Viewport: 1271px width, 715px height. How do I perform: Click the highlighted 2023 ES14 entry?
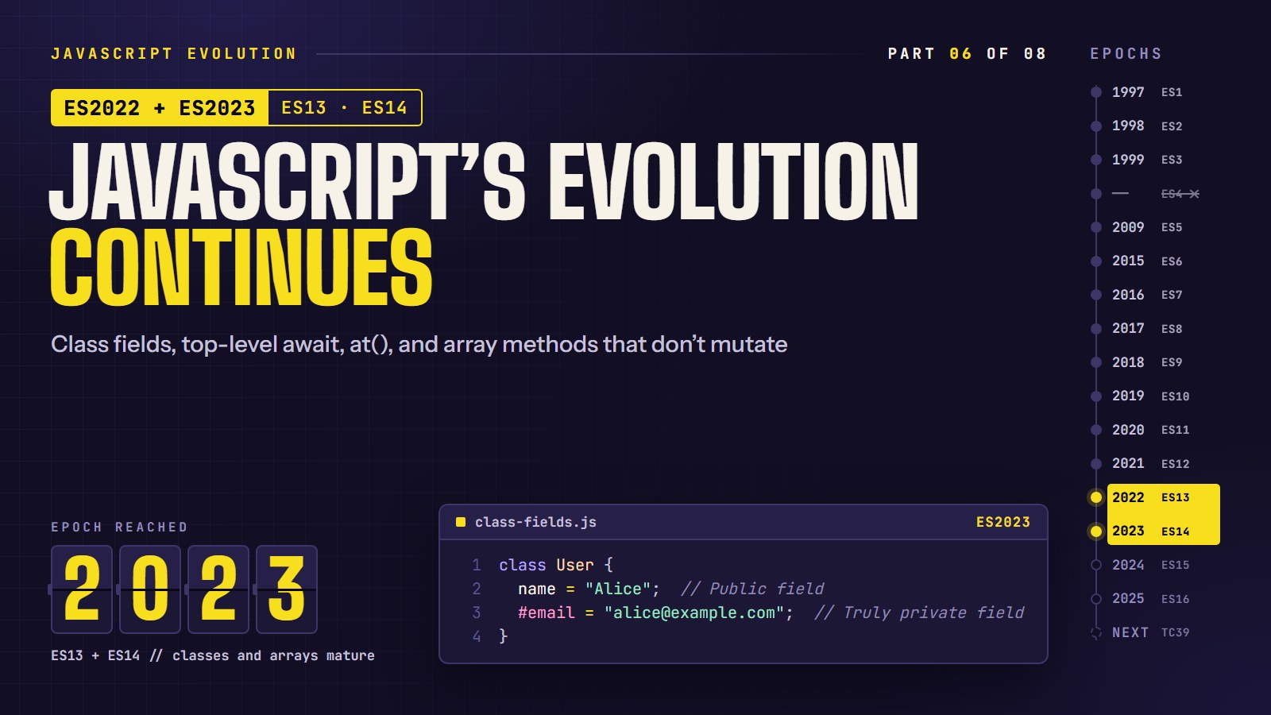coord(1163,531)
